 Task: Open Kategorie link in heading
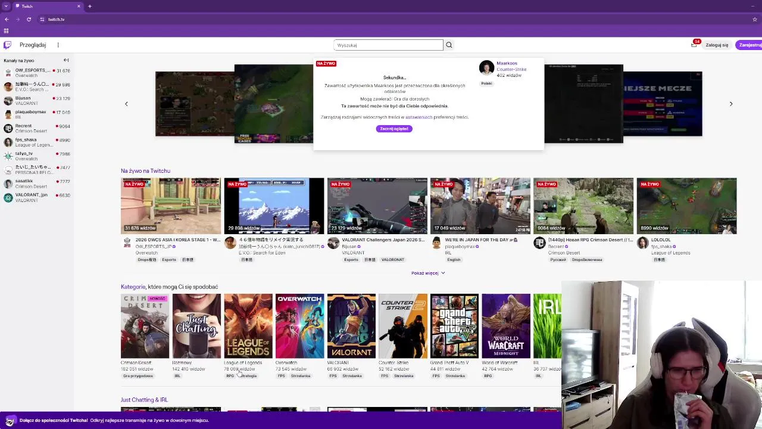click(x=133, y=287)
